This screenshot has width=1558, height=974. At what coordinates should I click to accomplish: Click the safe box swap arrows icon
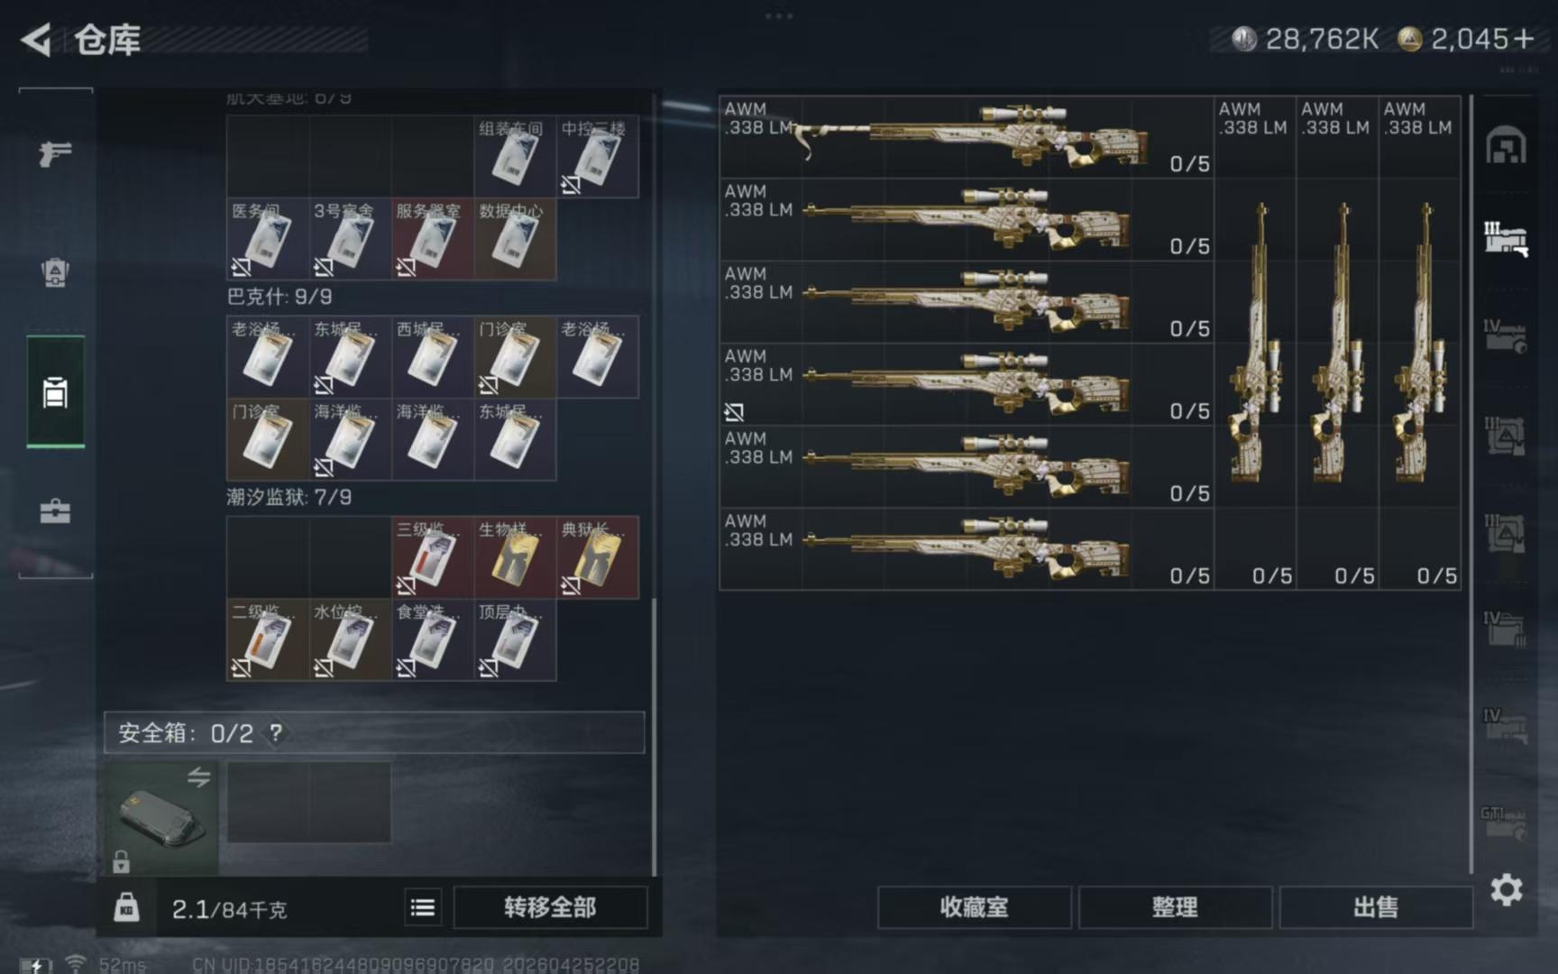199,776
